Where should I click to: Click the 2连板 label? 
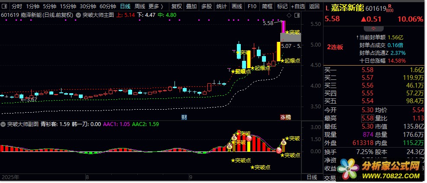pyautogui.click(x=335, y=47)
